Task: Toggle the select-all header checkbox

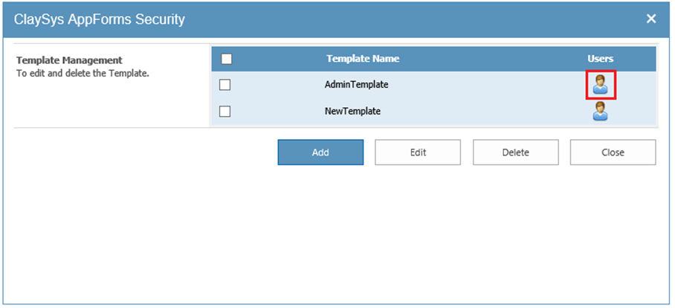Action: click(227, 59)
